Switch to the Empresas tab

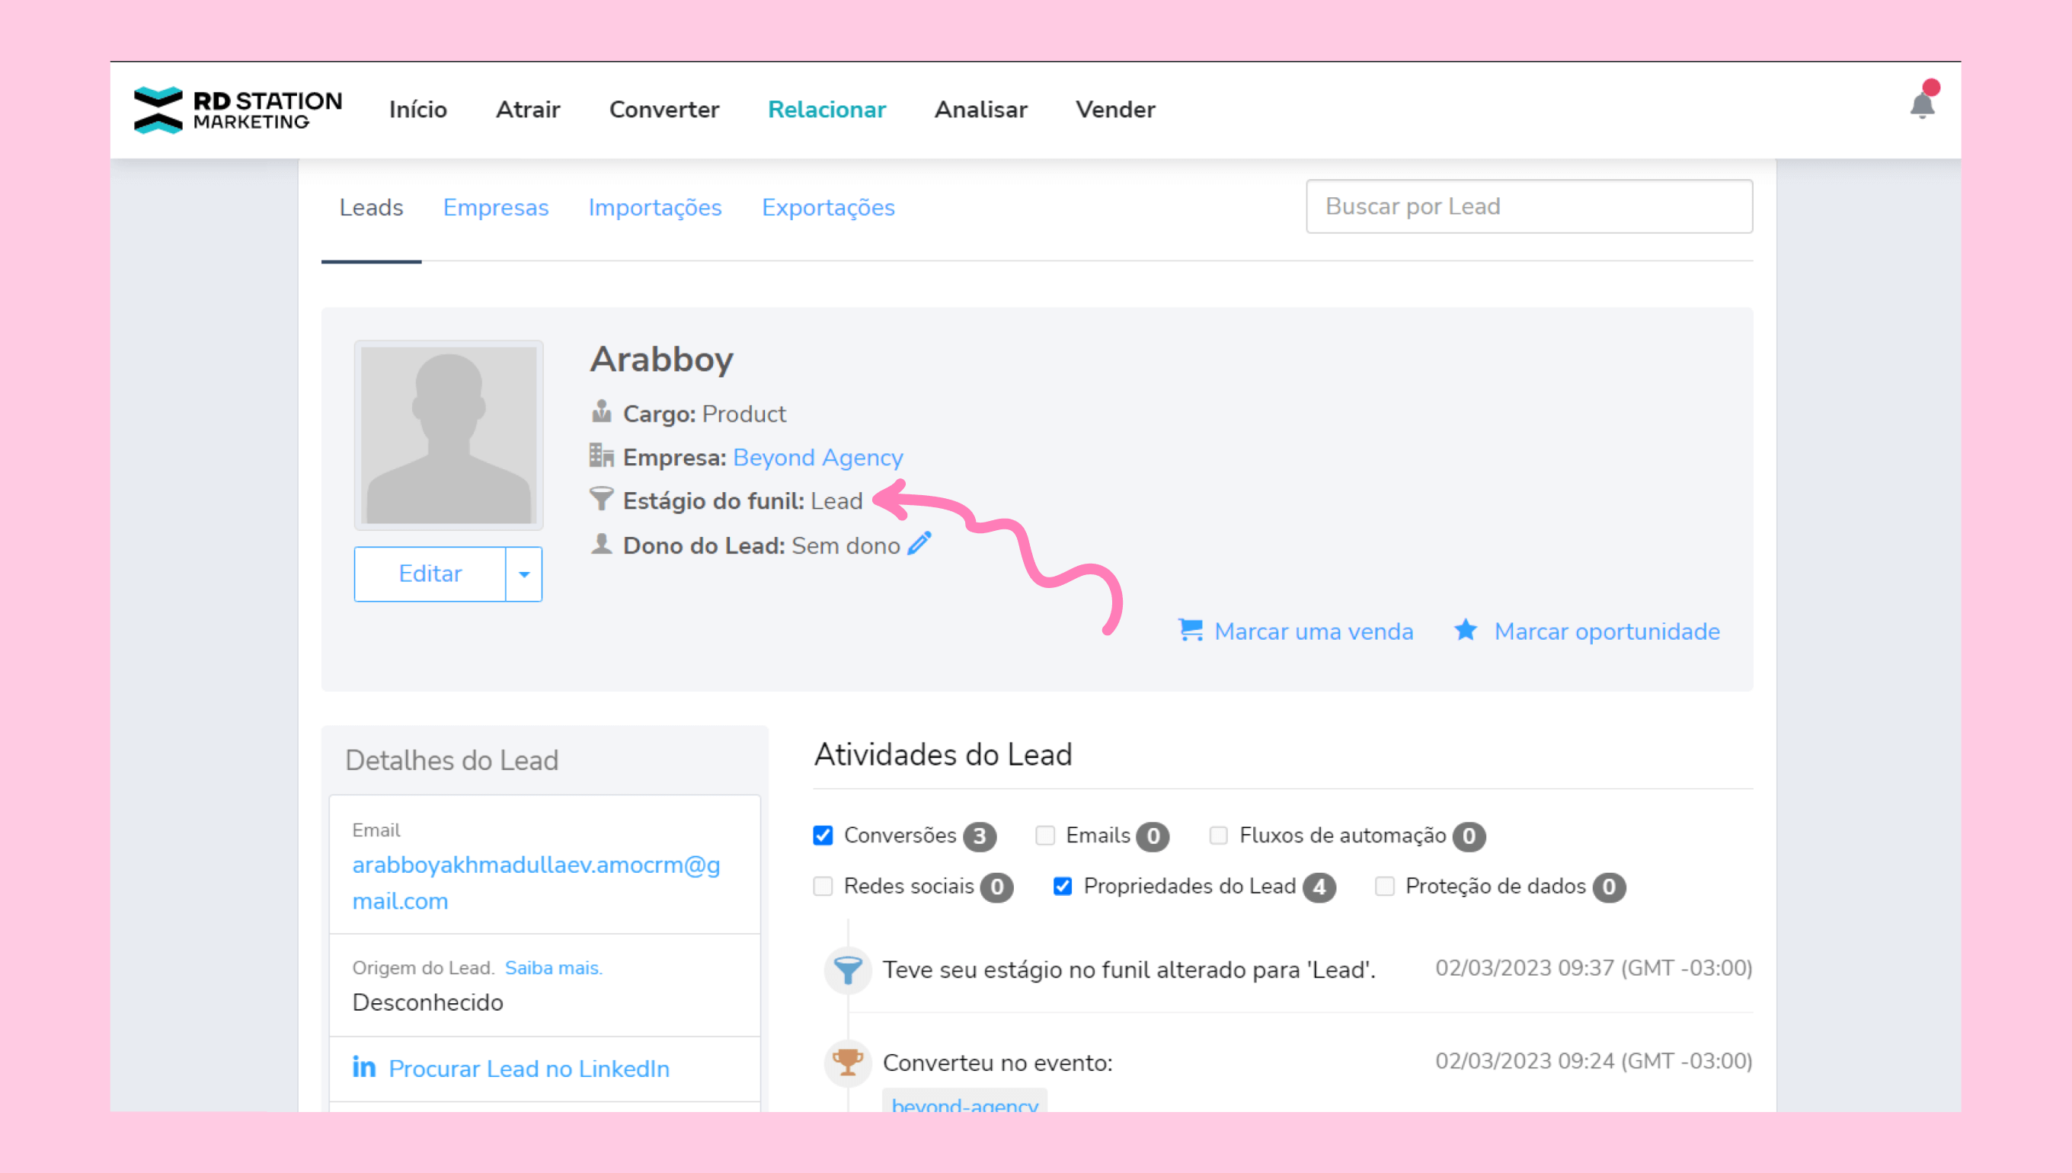pos(495,208)
